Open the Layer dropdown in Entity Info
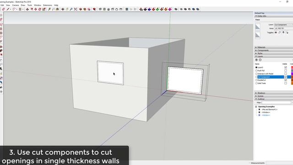Image resolution: width=293 pixels, height=165 pixels. (x=283, y=25)
